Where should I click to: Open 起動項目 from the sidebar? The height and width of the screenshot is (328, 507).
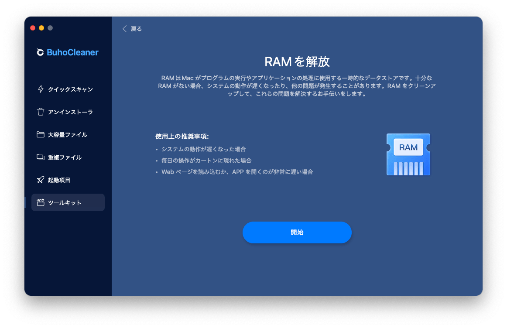[59, 180]
